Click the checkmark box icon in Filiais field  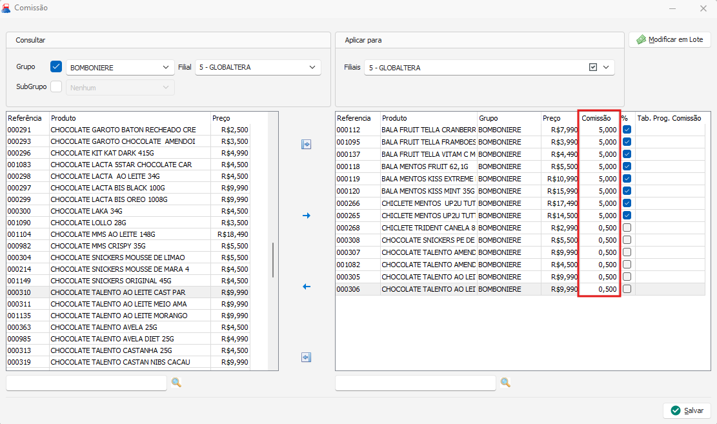[593, 67]
